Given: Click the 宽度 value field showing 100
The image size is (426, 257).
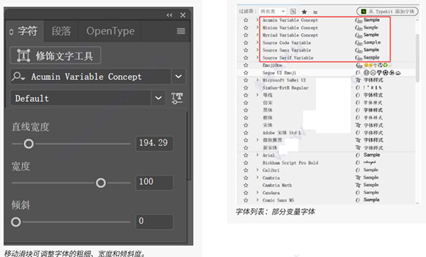Looking at the screenshot, I should [155, 182].
